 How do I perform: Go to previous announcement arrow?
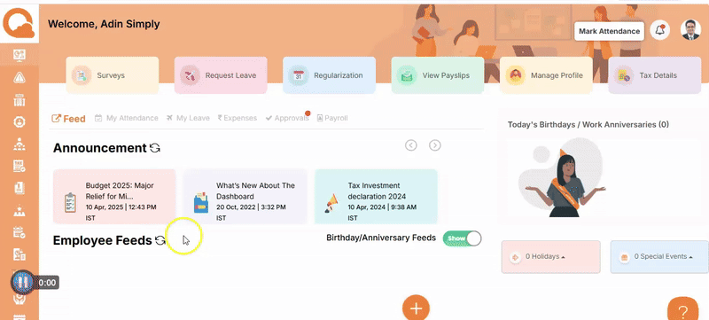(410, 145)
